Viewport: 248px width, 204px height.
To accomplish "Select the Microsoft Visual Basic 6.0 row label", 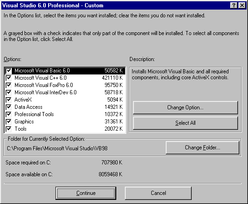I will tap(42, 71).
